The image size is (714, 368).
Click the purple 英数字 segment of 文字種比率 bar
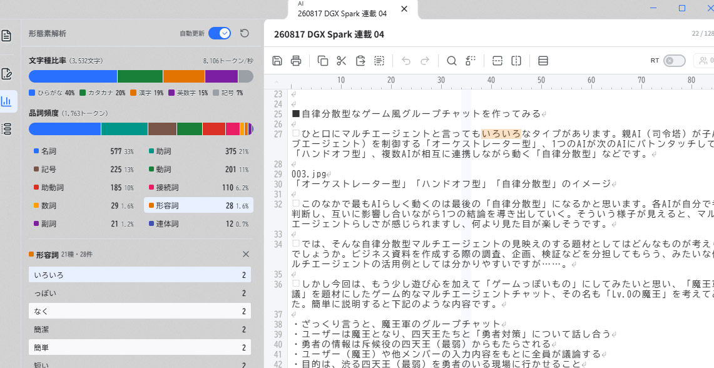222,76
